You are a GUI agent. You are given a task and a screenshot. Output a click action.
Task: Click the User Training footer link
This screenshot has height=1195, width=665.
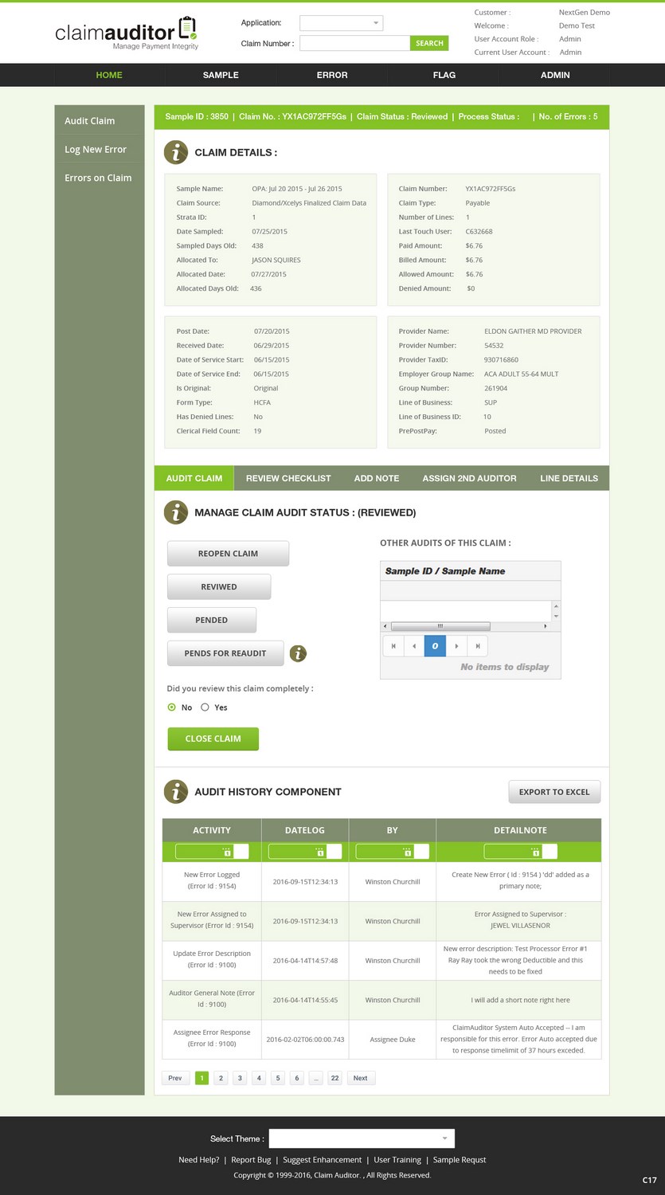(x=397, y=1160)
